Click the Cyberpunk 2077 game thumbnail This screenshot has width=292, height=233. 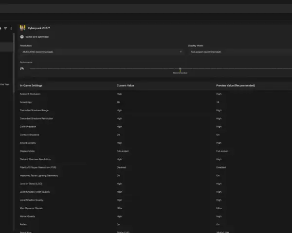pos(22,28)
